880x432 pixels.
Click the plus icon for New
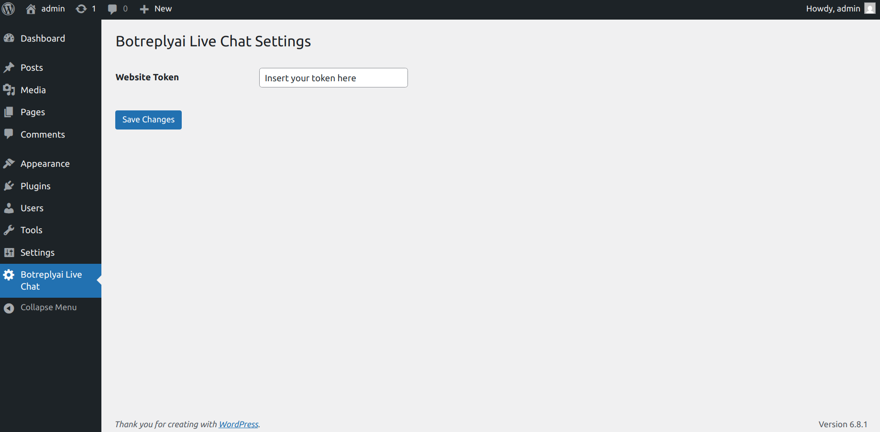(144, 9)
